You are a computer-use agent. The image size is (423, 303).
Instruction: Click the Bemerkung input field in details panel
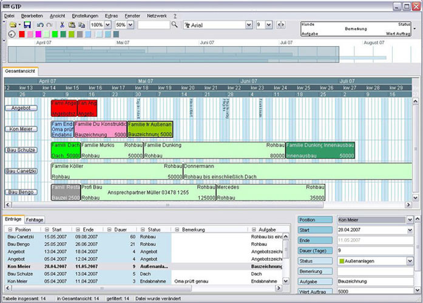coord(374,271)
